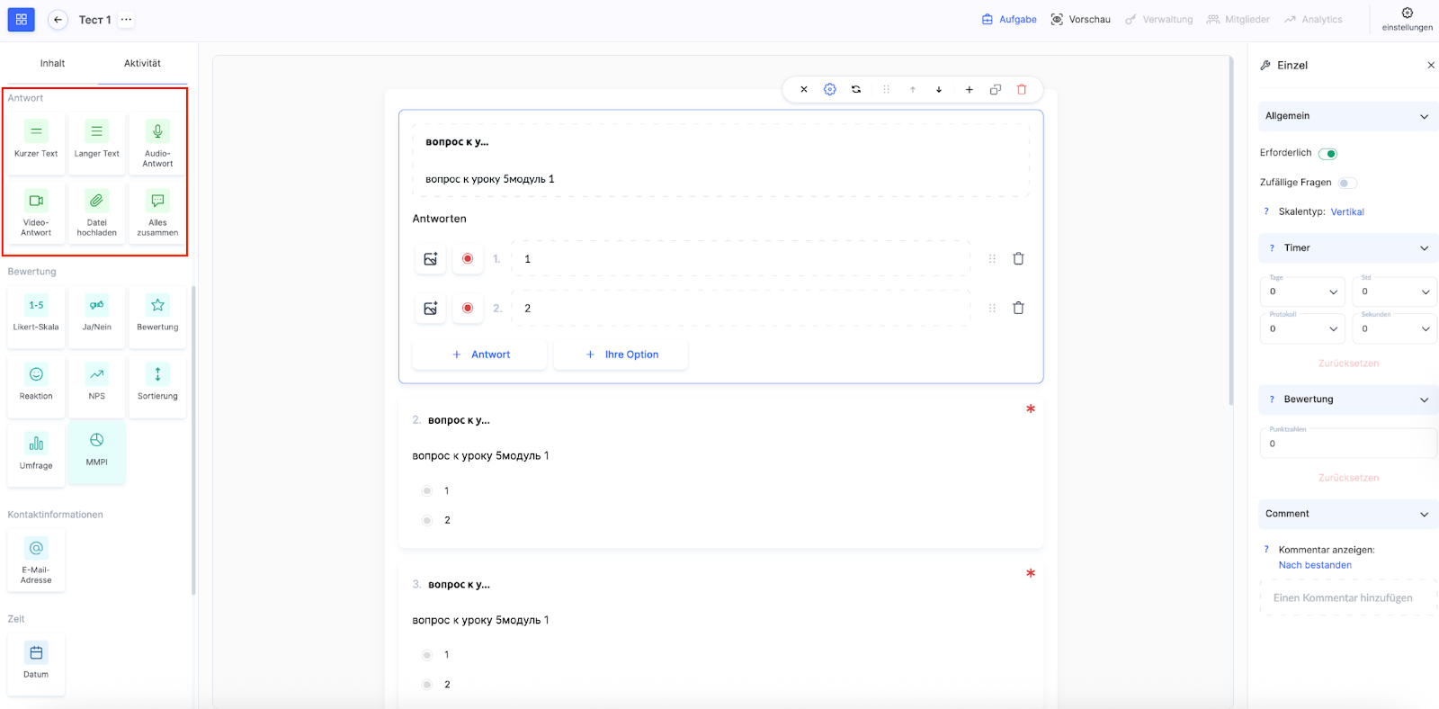1439x709 pixels.
Task: Insert the Reaktion block
Action: click(x=36, y=385)
